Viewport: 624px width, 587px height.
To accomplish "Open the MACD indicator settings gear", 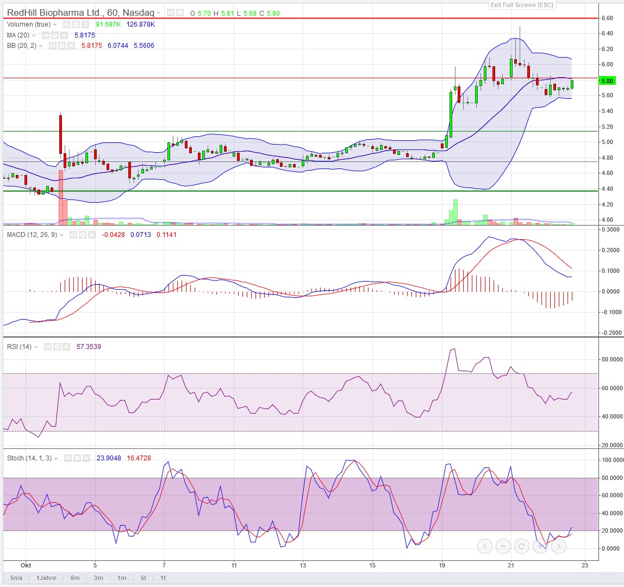I will coord(83,235).
